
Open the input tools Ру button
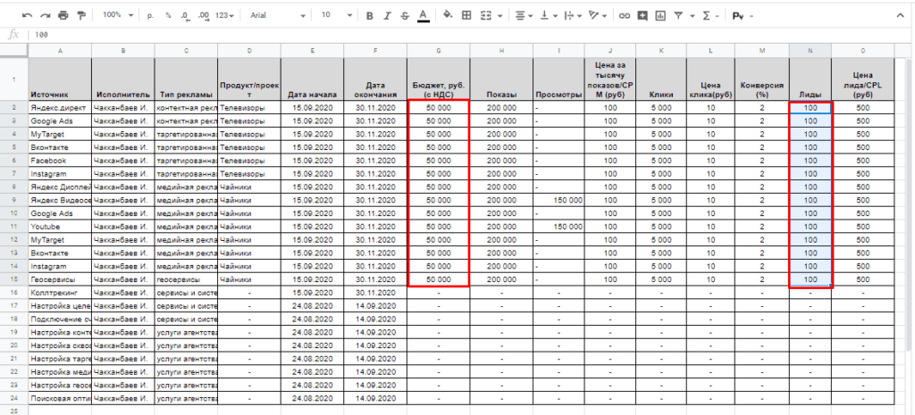(738, 16)
